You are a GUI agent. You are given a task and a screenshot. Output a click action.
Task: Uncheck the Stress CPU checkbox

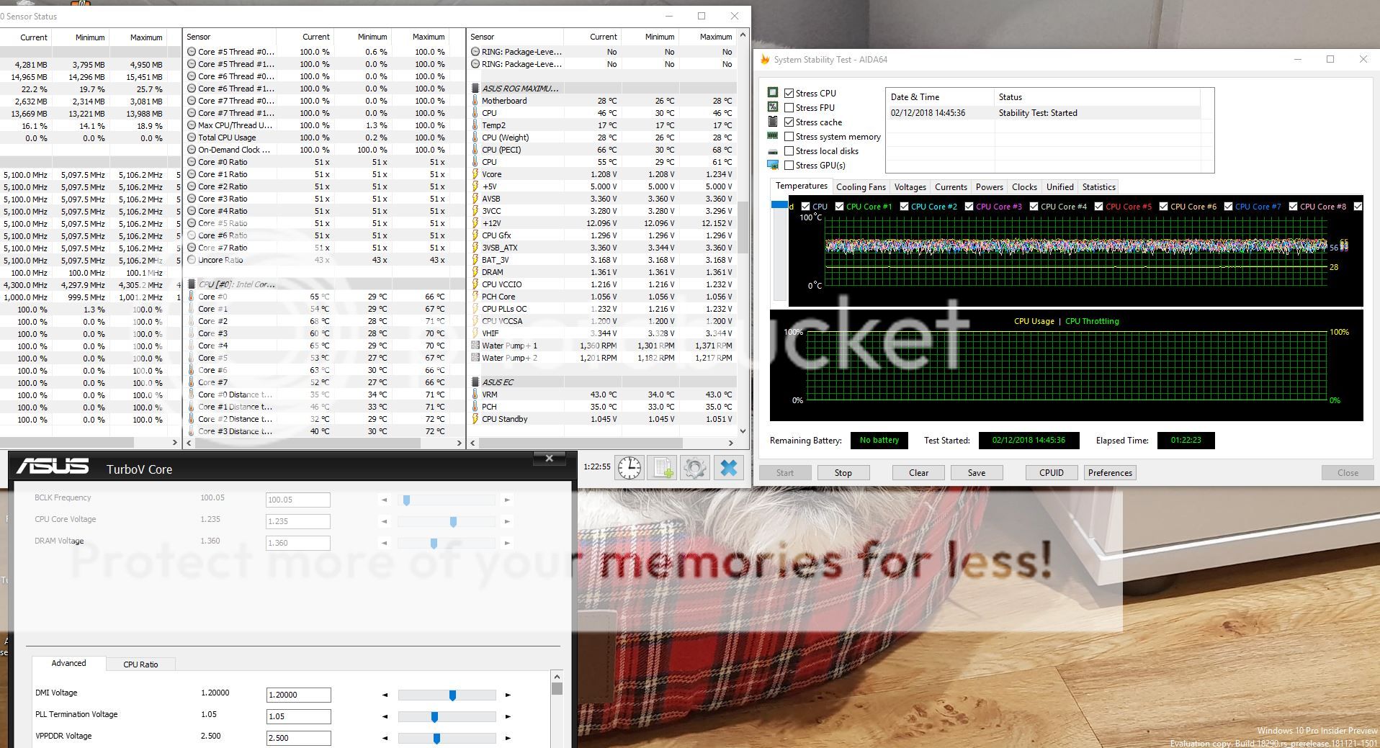click(789, 93)
